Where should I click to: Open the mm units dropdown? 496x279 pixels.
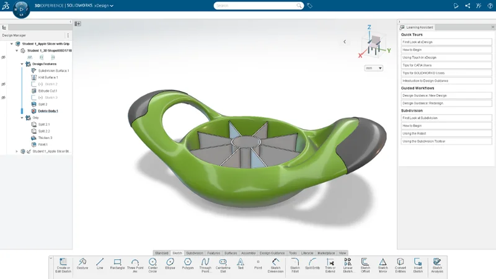[373, 68]
